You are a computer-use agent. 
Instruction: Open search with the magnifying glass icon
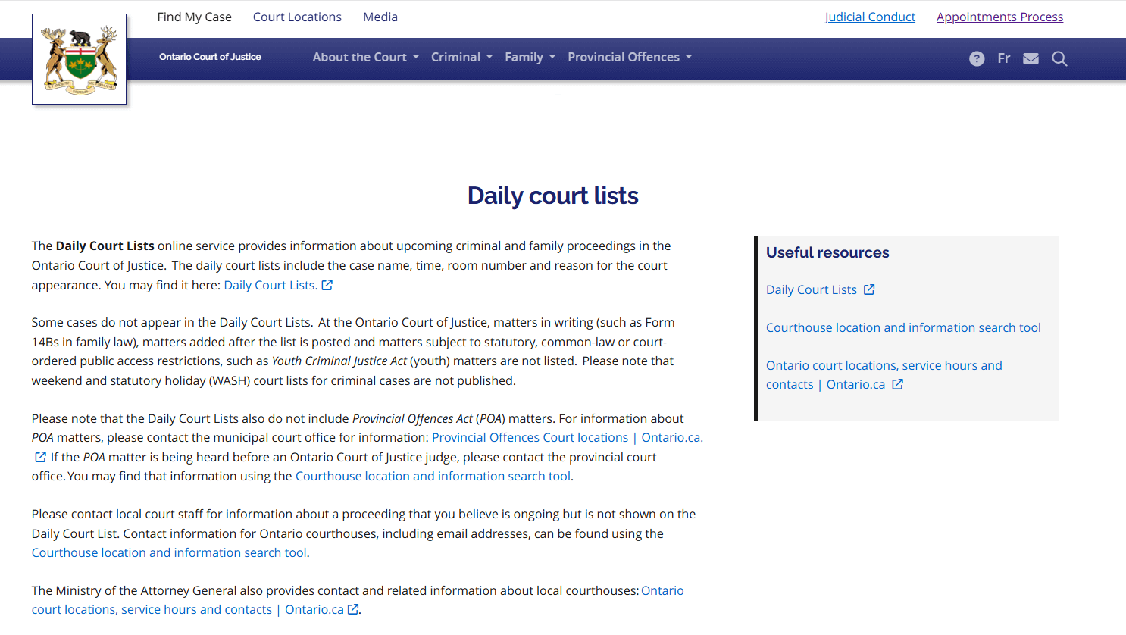[x=1059, y=59]
